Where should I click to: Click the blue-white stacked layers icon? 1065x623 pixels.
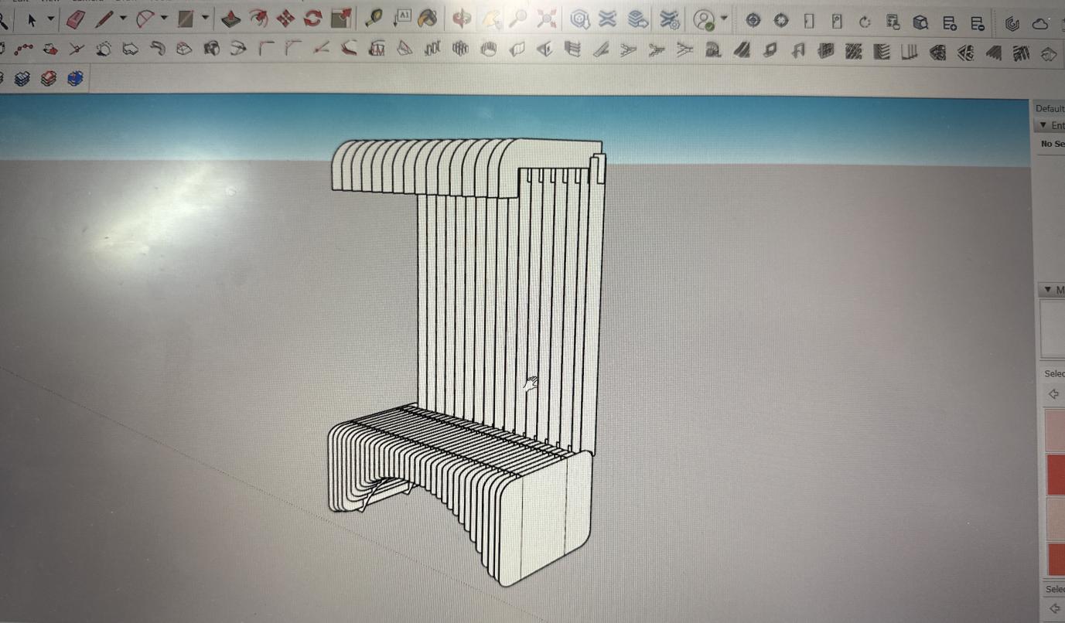pos(22,78)
